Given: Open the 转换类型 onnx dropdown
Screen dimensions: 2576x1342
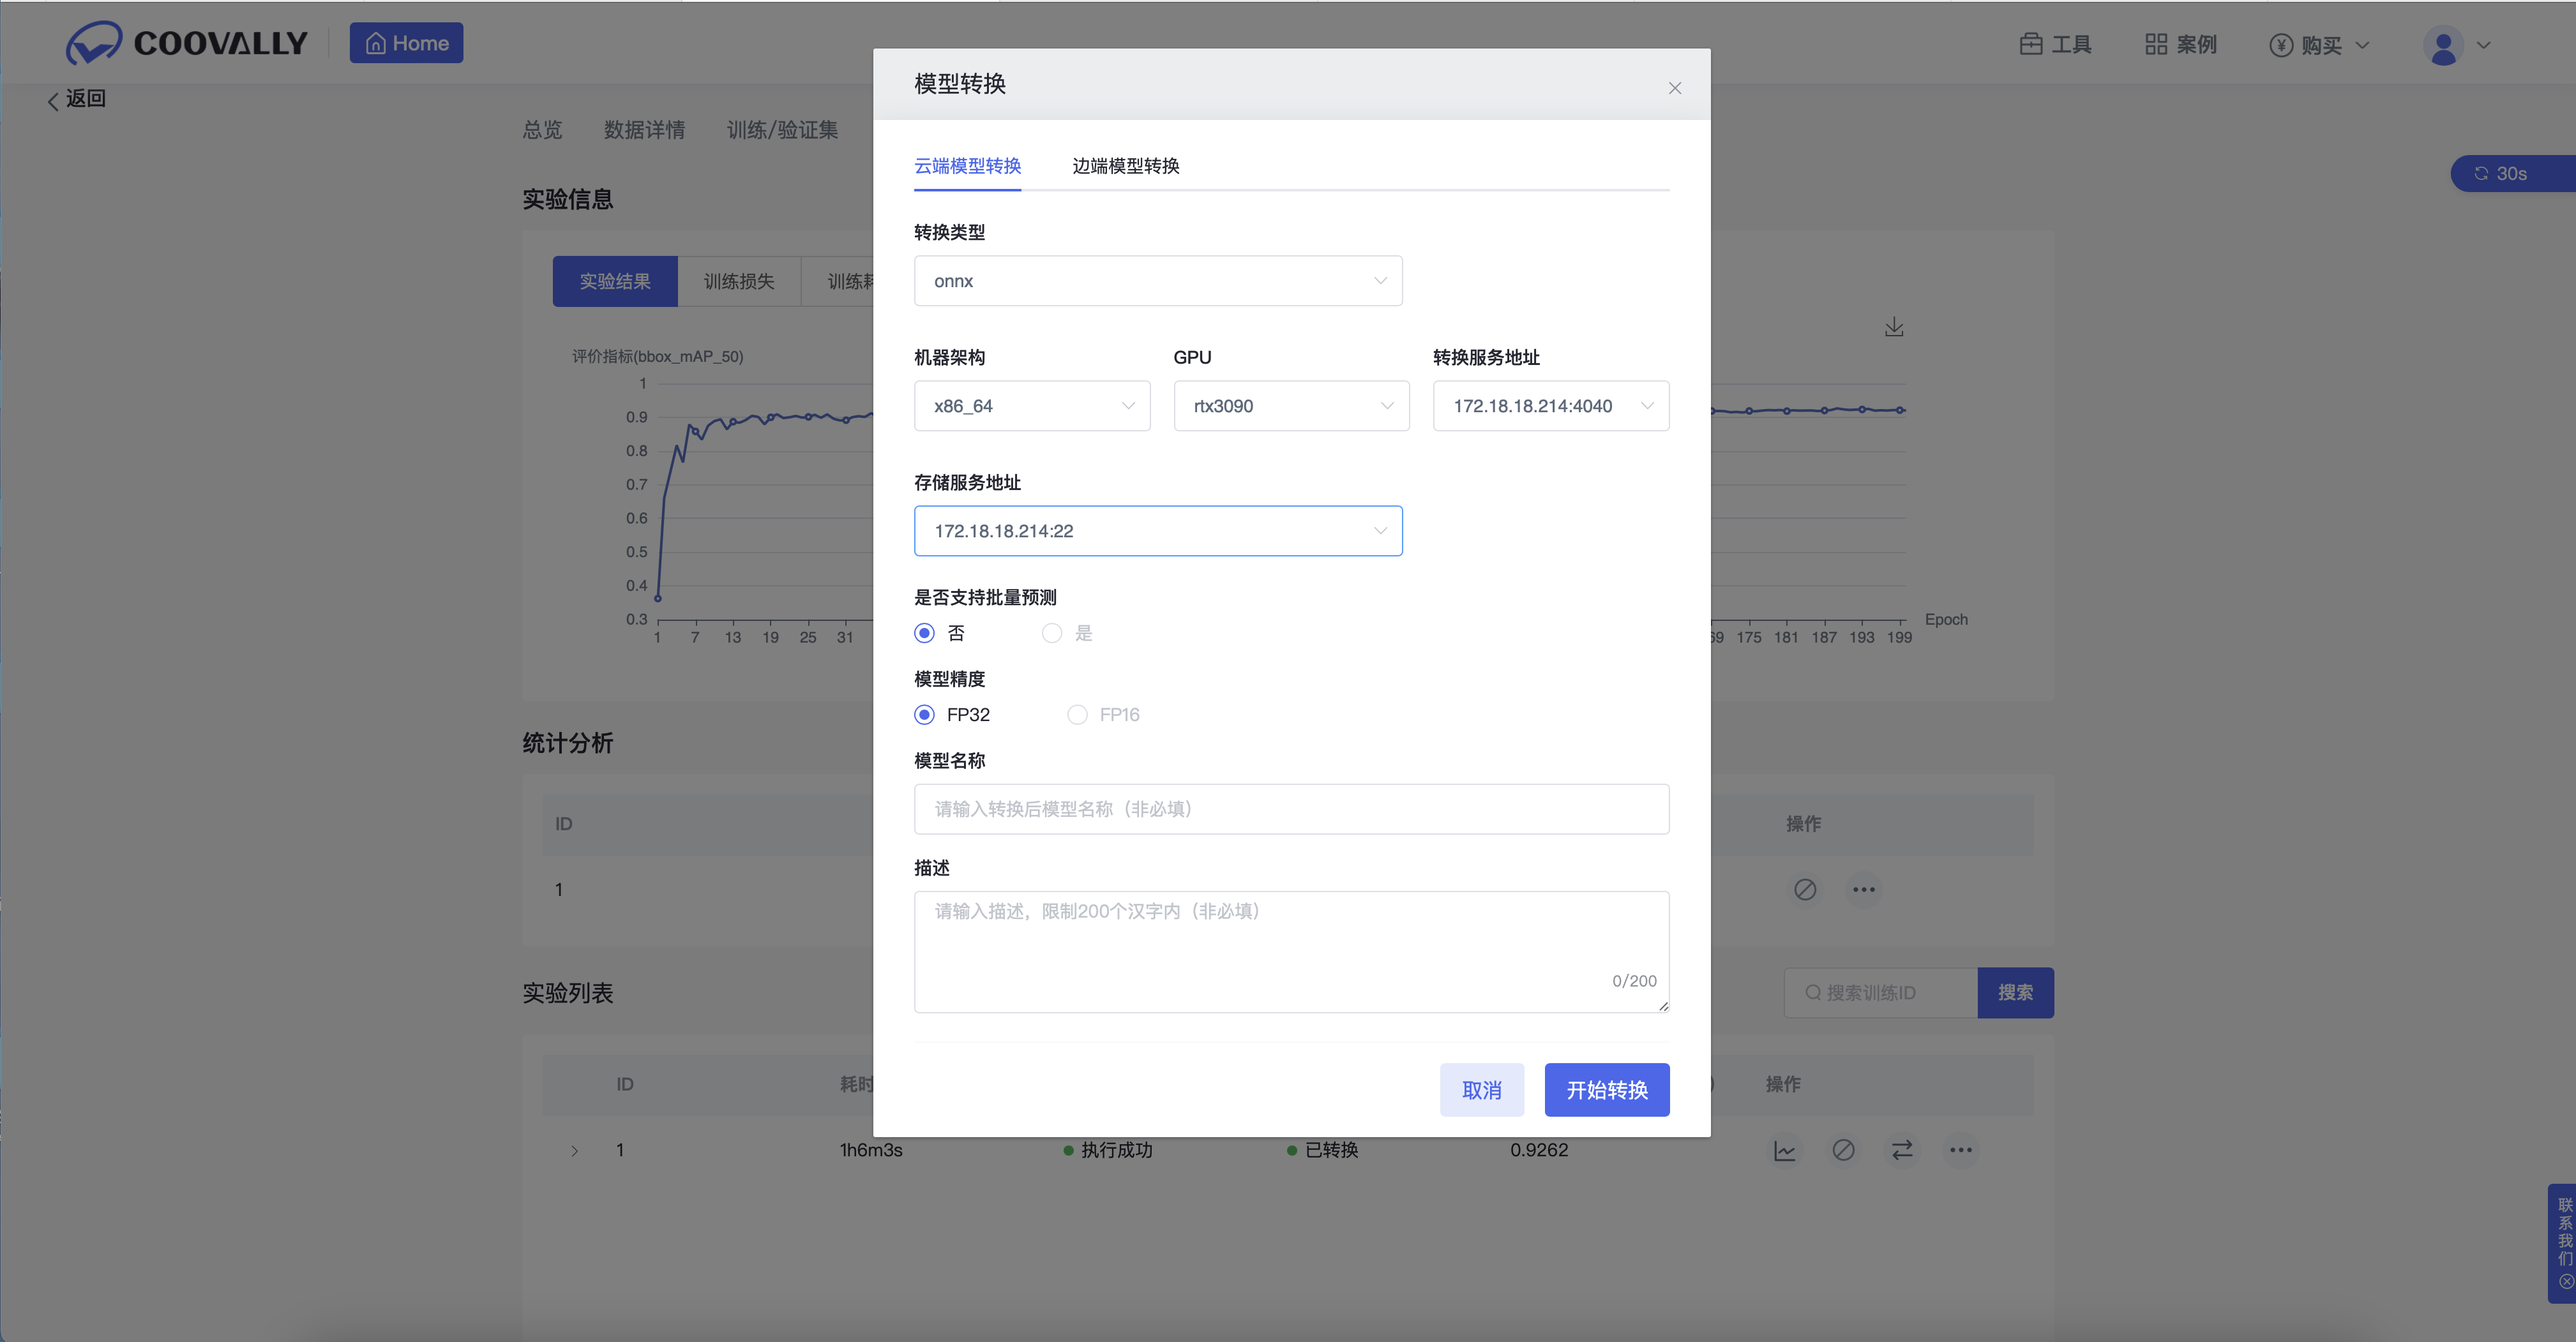Looking at the screenshot, I should click(1157, 281).
